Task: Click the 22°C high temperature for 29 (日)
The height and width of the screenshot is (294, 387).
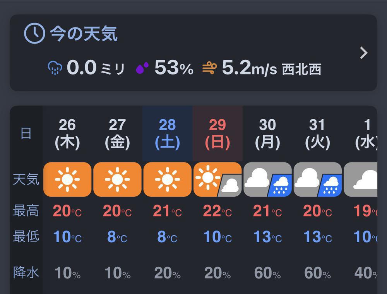Action: coord(217,211)
